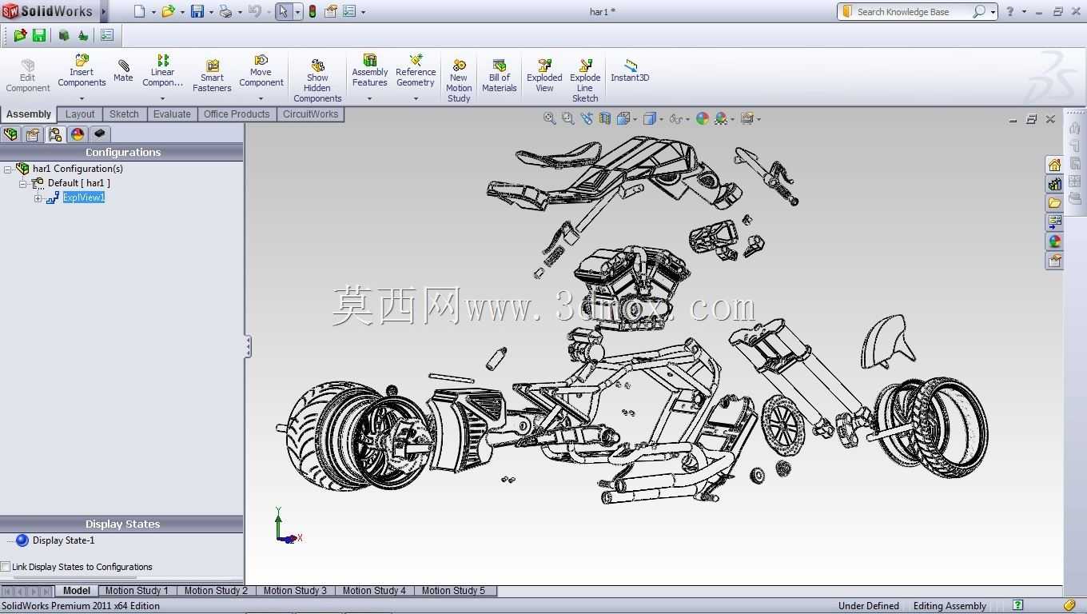Enable Link Display States to Configurations checkbox
Image resolution: width=1087 pixels, height=614 pixels.
[6, 567]
